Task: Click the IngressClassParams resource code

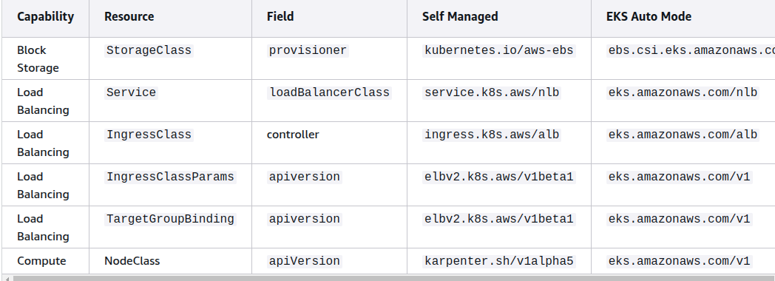Action: tap(171, 177)
